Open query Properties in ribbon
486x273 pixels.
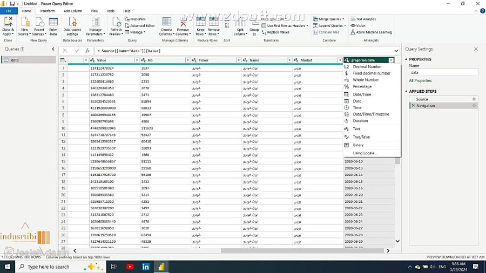[x=135, y=19]
